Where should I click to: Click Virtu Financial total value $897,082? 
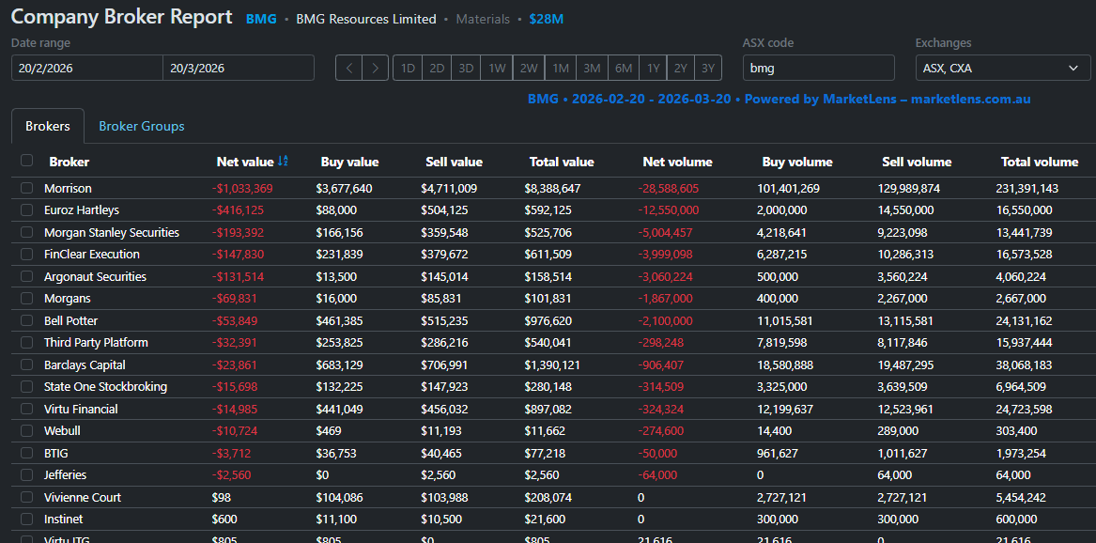(548, 409)
